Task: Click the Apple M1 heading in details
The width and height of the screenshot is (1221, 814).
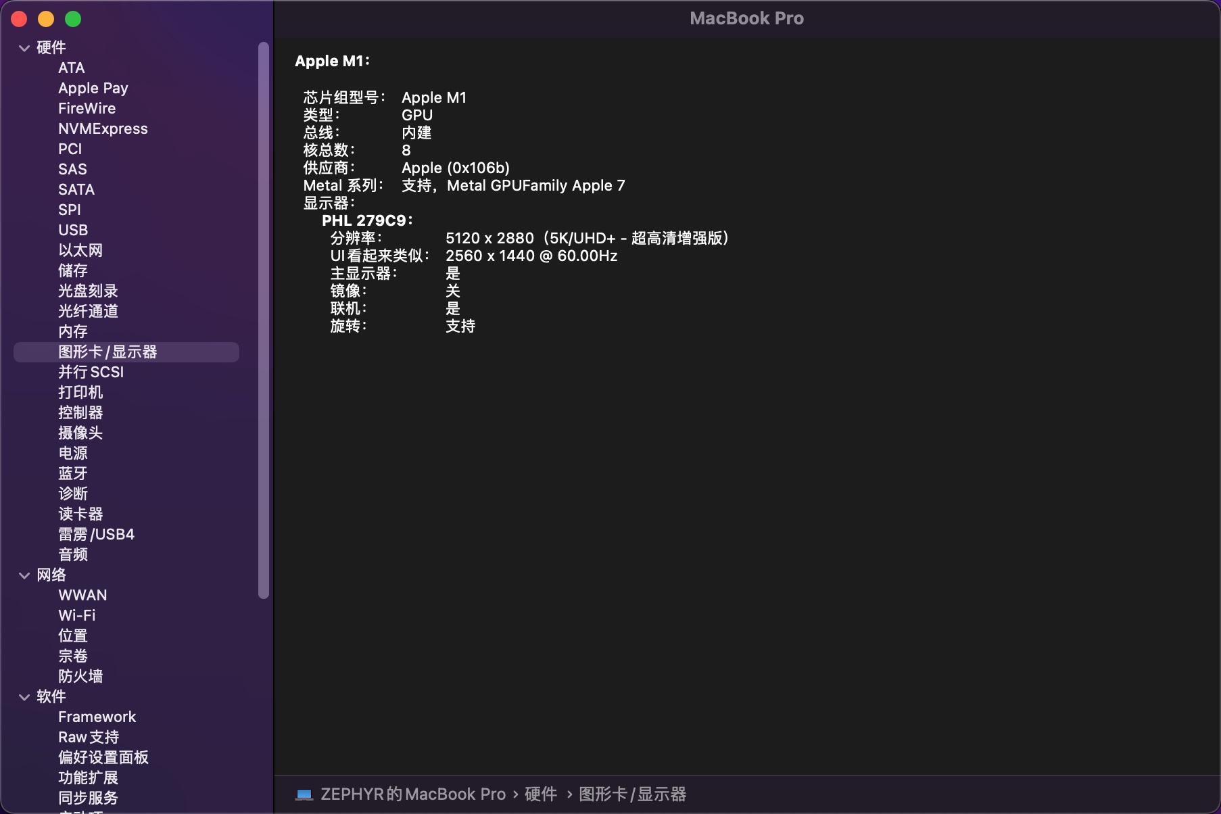Action: coord(333,62)
